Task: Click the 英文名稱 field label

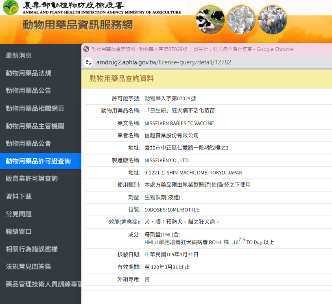Action: point(129,123)
